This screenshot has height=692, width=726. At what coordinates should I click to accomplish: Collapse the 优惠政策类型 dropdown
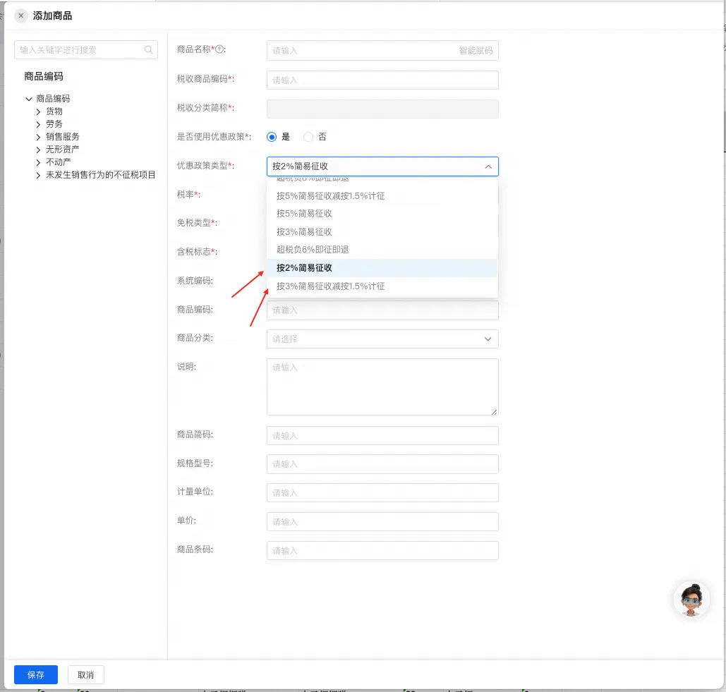[x=488, y=166]
